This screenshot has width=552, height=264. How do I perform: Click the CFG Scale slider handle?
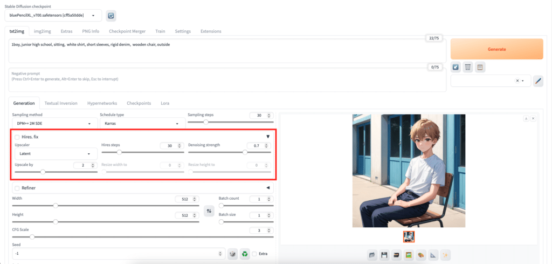tap(32, 237)
